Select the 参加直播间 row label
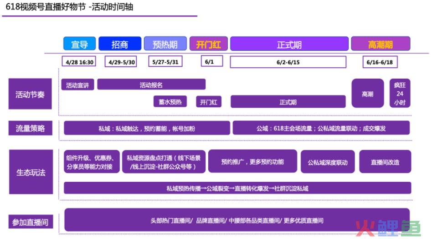The image size is (432, 239). pyautogui.click(x=31, y=222)
